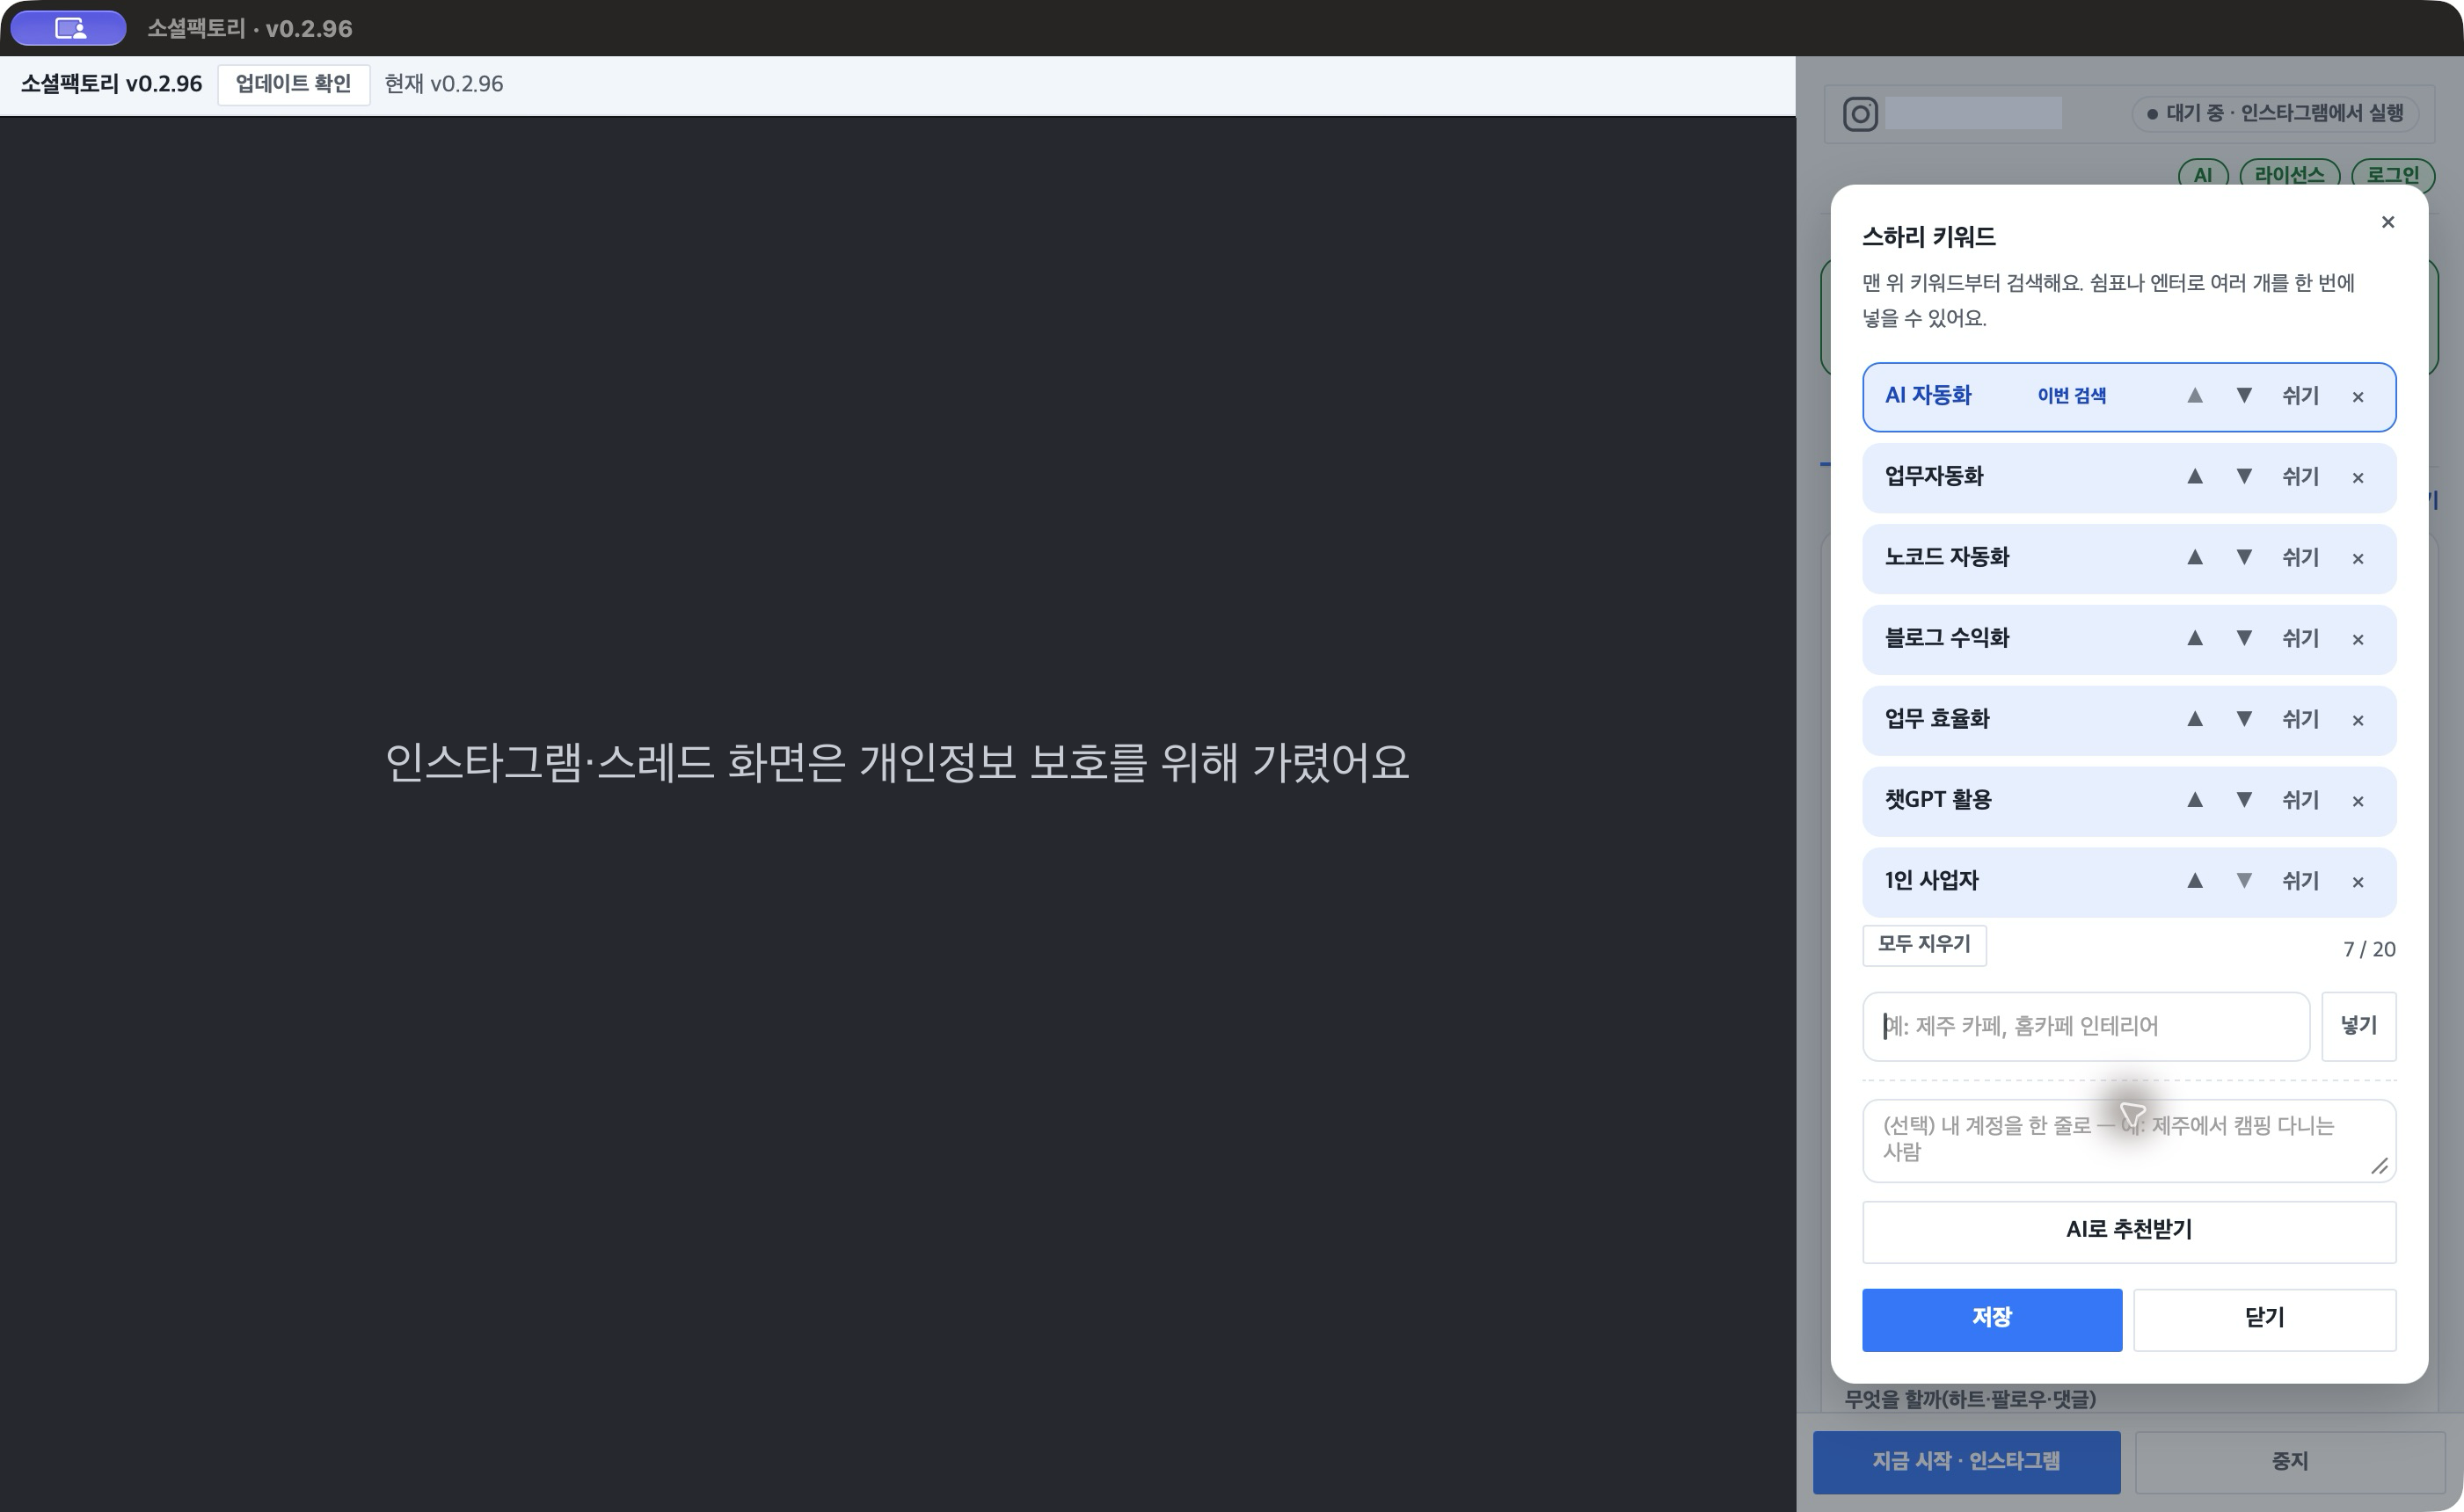Pause (쉬기) the '블로그 수익화' keyword
The width and height of the screenshot is (2464, 1512).
(x=2300, y=639)
